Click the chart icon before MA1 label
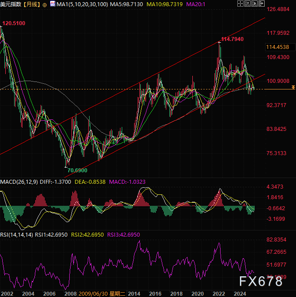This screenshot has width=296, height=297. pos(52,4)
